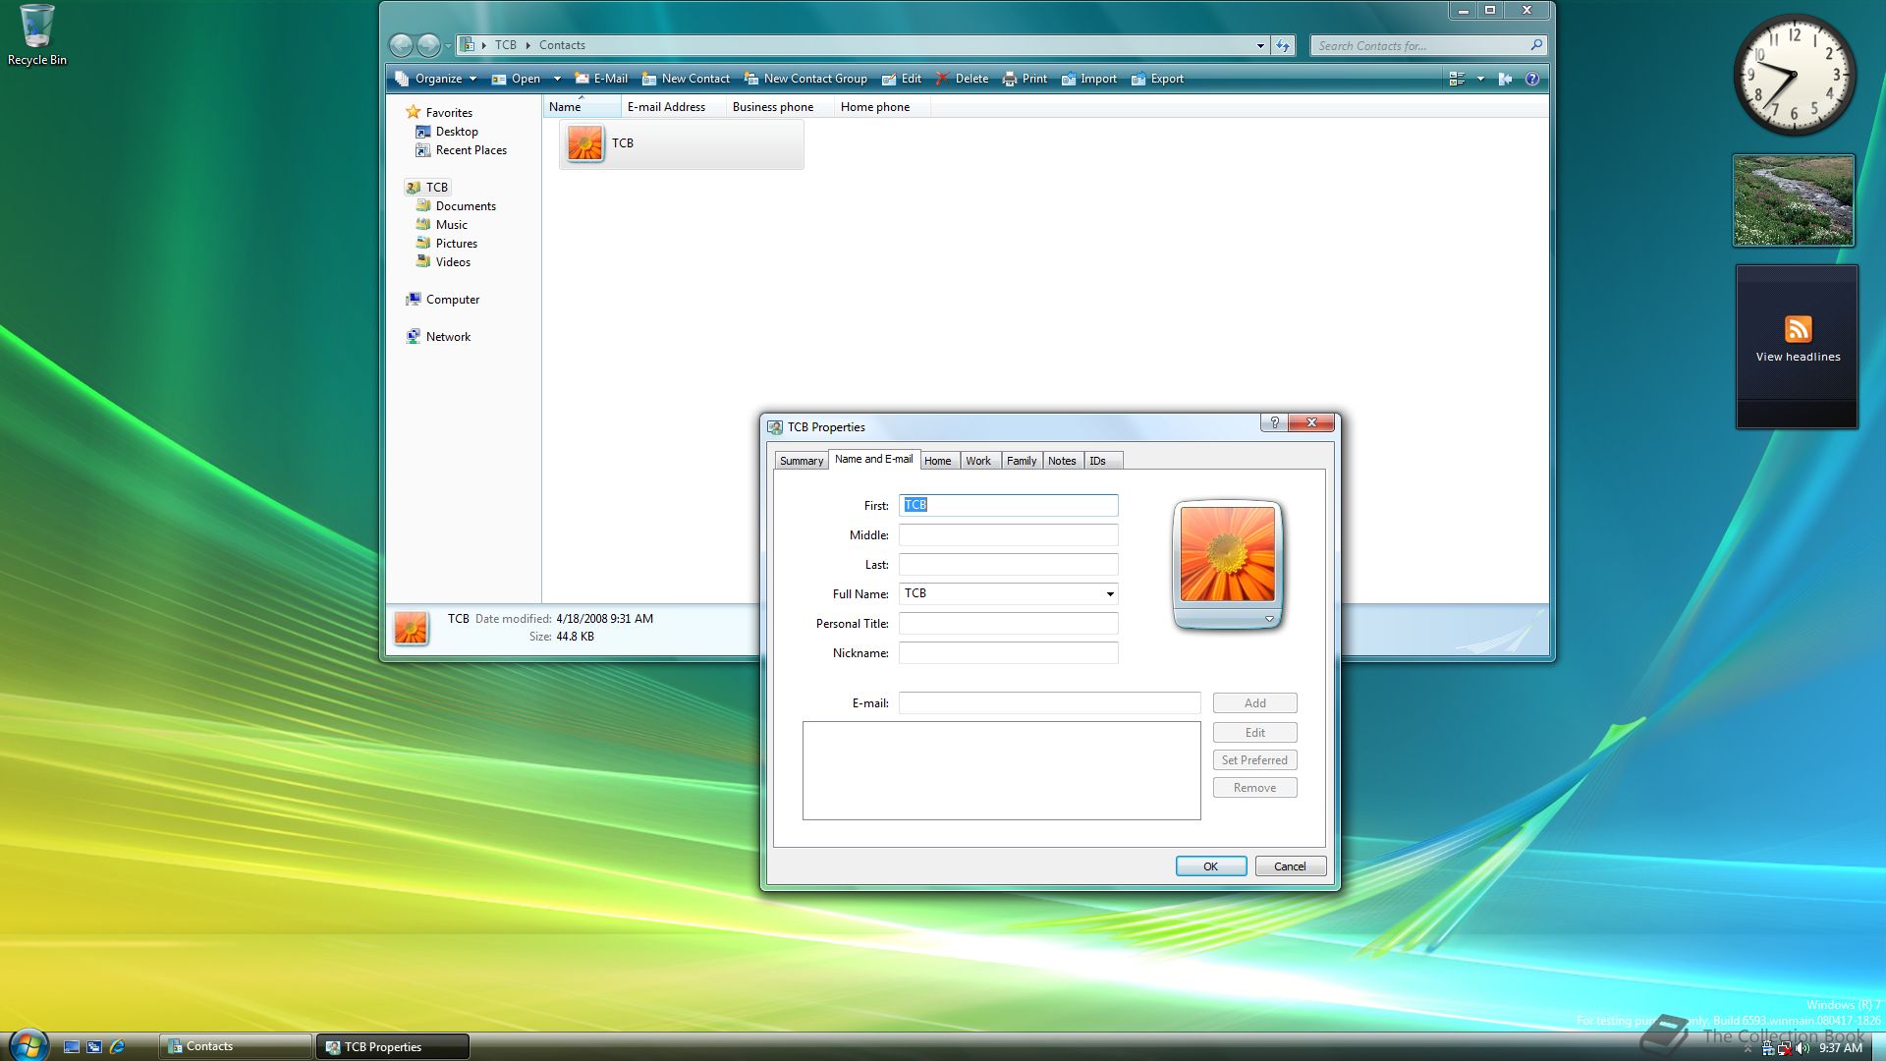Expand the Organize menu dropdown
This screenshot has height=1061, width=1886.
tap(472, 79)
